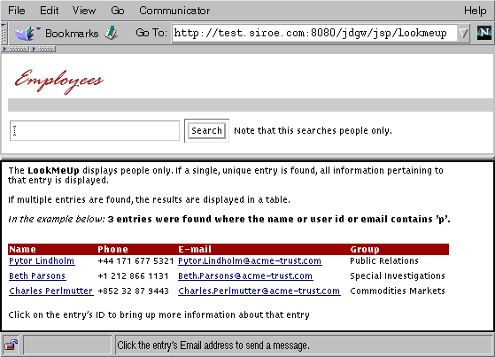The width and height of the screenshot is (495, 357).
Task: Expand the second collapsed toolbar tab
Action: [x=43, y=49]
